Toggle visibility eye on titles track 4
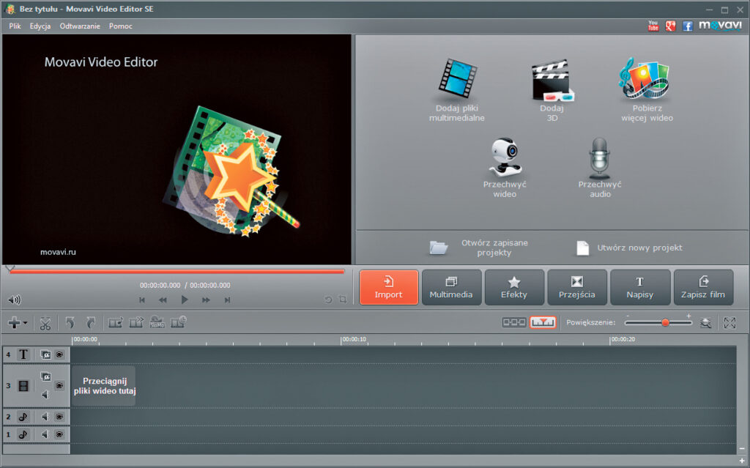 click(59, 354)
